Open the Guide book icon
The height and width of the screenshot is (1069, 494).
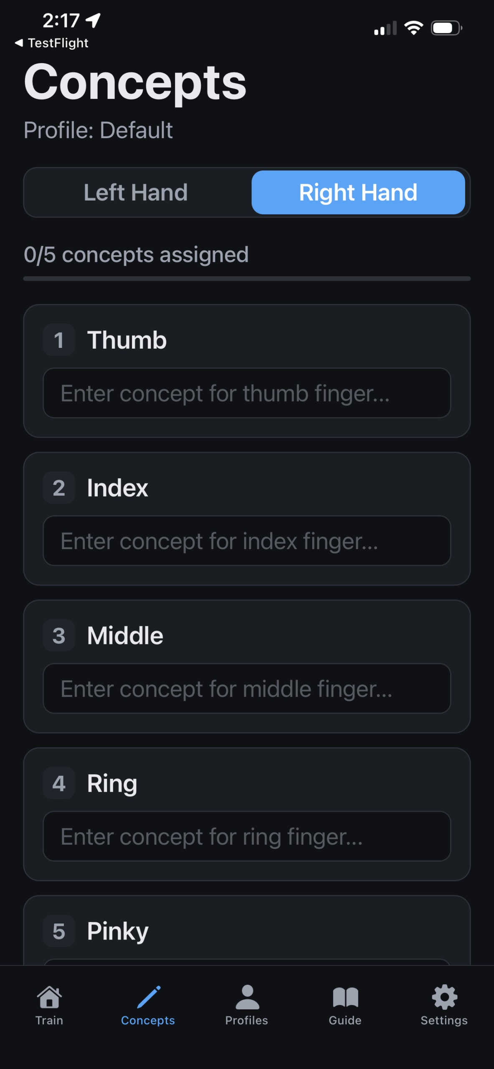tap(345, 997)
